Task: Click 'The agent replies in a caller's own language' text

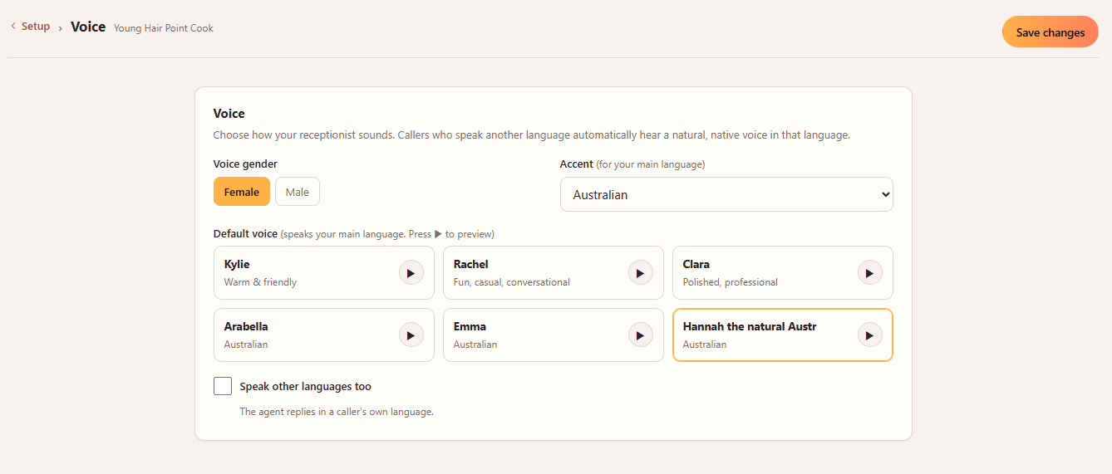Action: click(337, 411)
